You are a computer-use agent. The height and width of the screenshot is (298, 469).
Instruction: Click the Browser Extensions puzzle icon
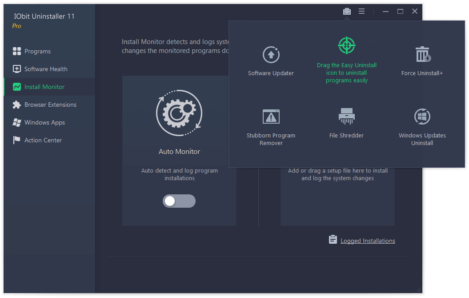17,105
